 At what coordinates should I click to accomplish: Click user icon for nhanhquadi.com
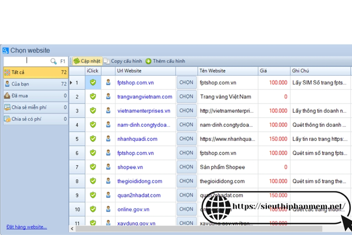108,139
